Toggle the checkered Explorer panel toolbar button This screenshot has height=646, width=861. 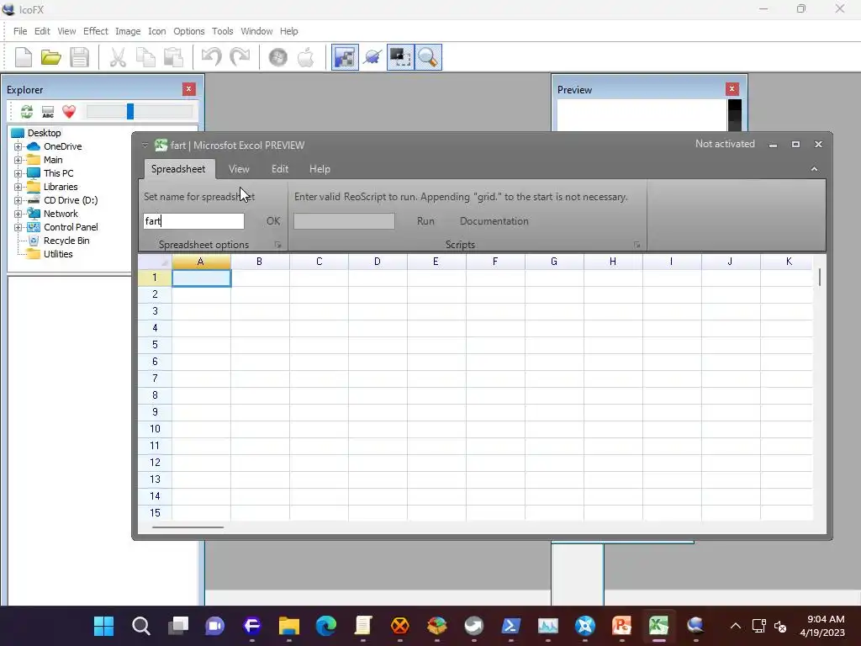[345, 57]
